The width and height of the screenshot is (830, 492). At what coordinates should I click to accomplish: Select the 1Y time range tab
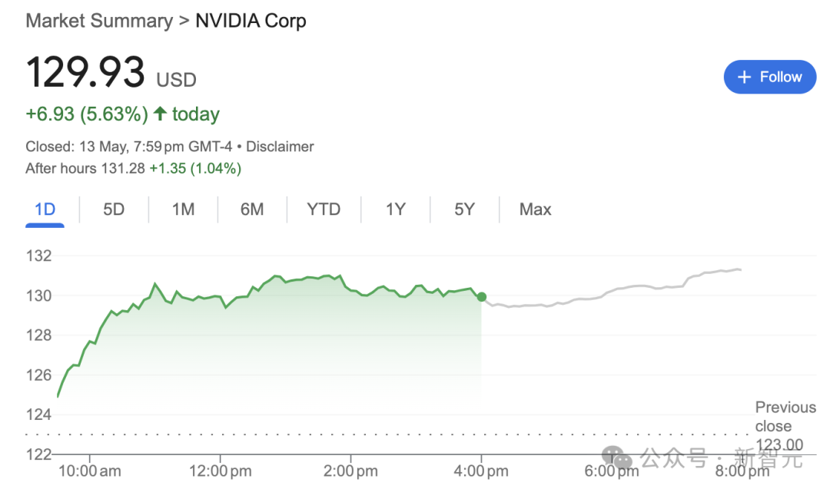[396, 210]
